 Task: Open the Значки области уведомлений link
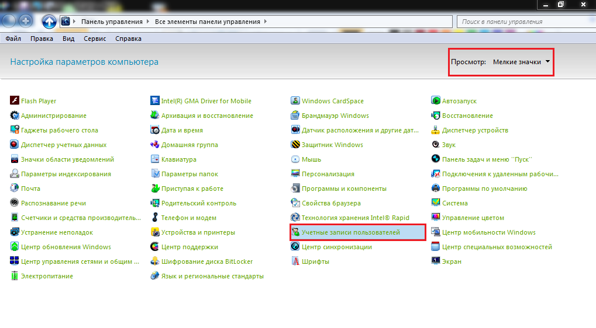click(67, 159)
